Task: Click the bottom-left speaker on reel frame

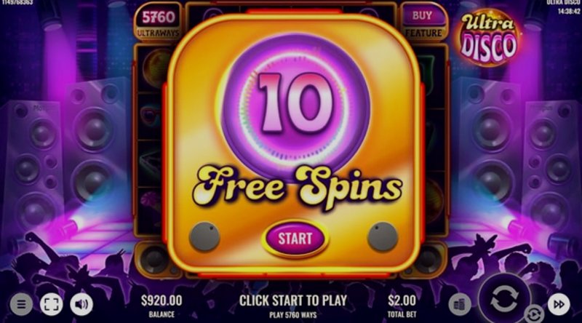Action: click(154, 259)
